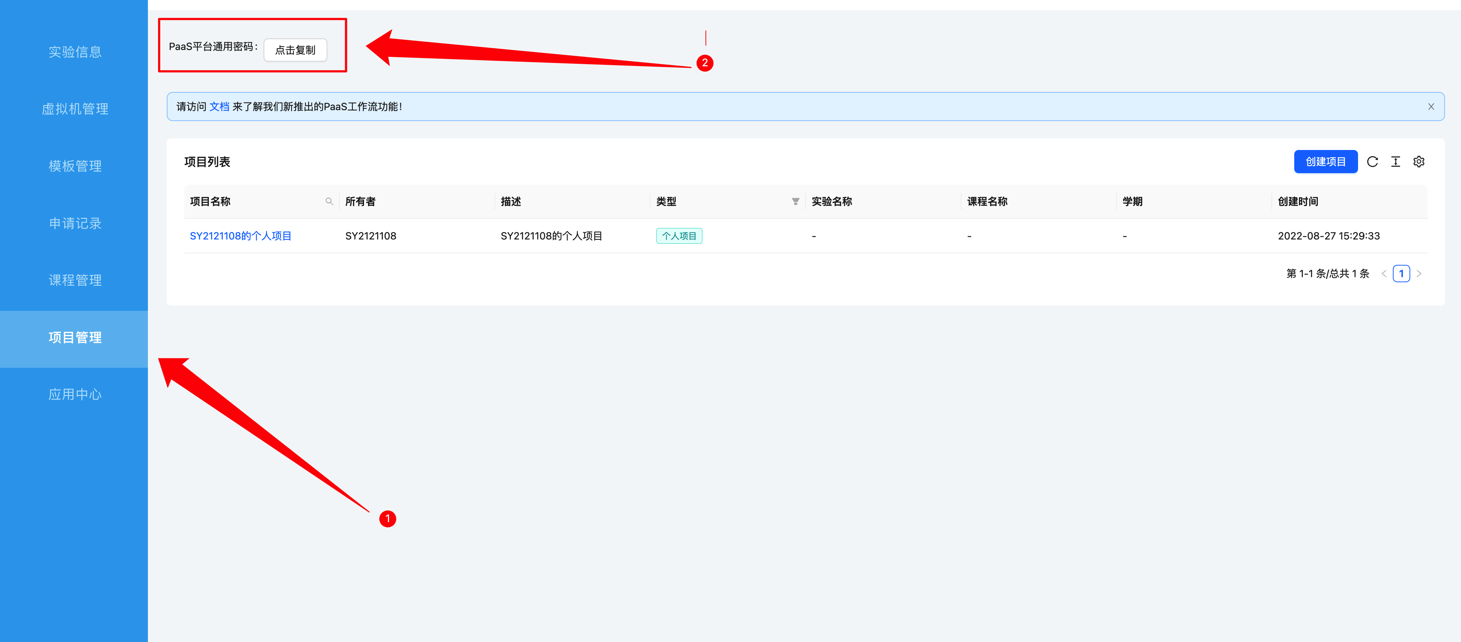
Task: Select page 1 in pagination
Action: 1401,274
